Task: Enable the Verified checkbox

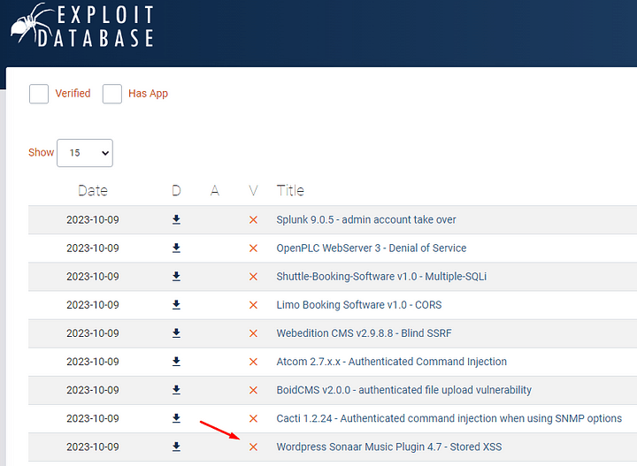Action: pos(39,94)
